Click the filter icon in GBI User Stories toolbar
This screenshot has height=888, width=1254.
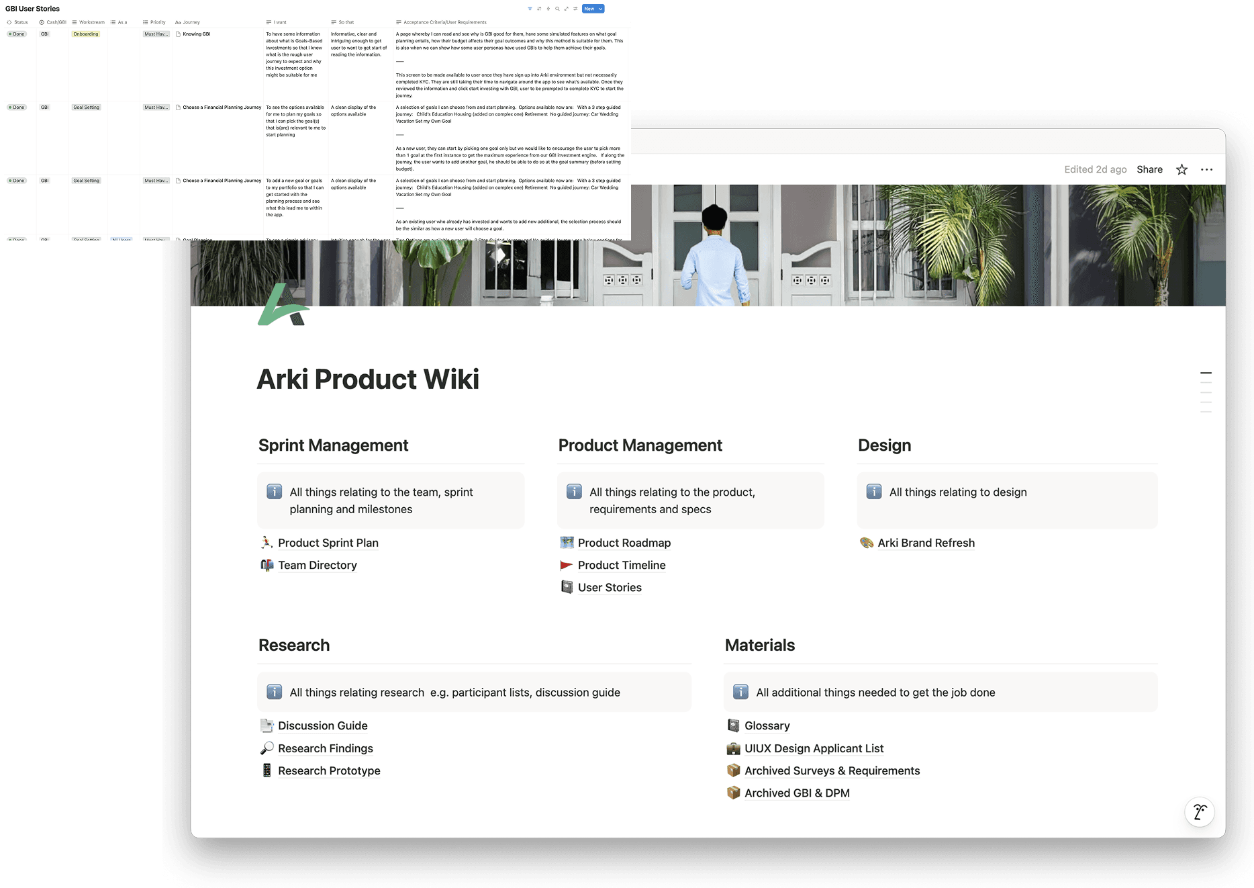pyautogui.click(x=530, y=9)
